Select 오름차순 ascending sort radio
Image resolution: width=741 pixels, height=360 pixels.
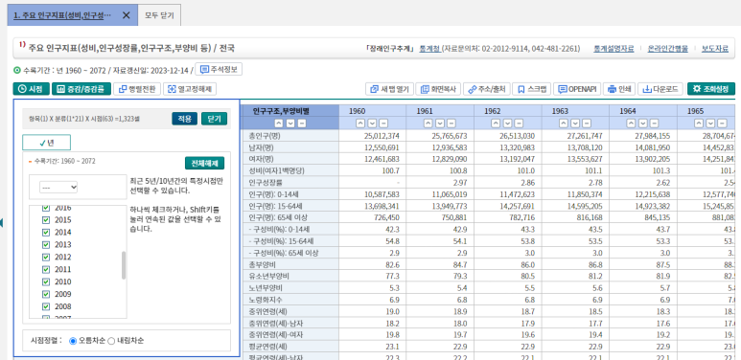click(x=73, y=341)
